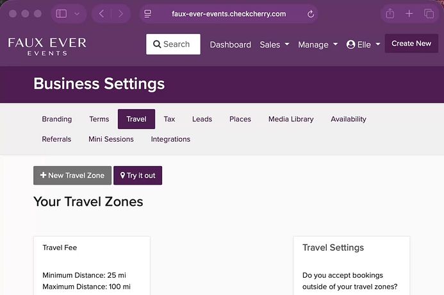Show the tab overview icon
444x295 pixels.
(429, 13)
